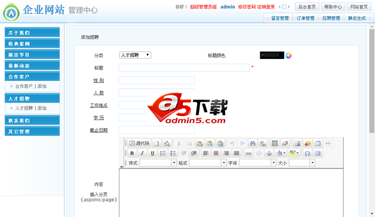Click the 后台首页 button
The image size is (375, 217).
pos(307,7)
